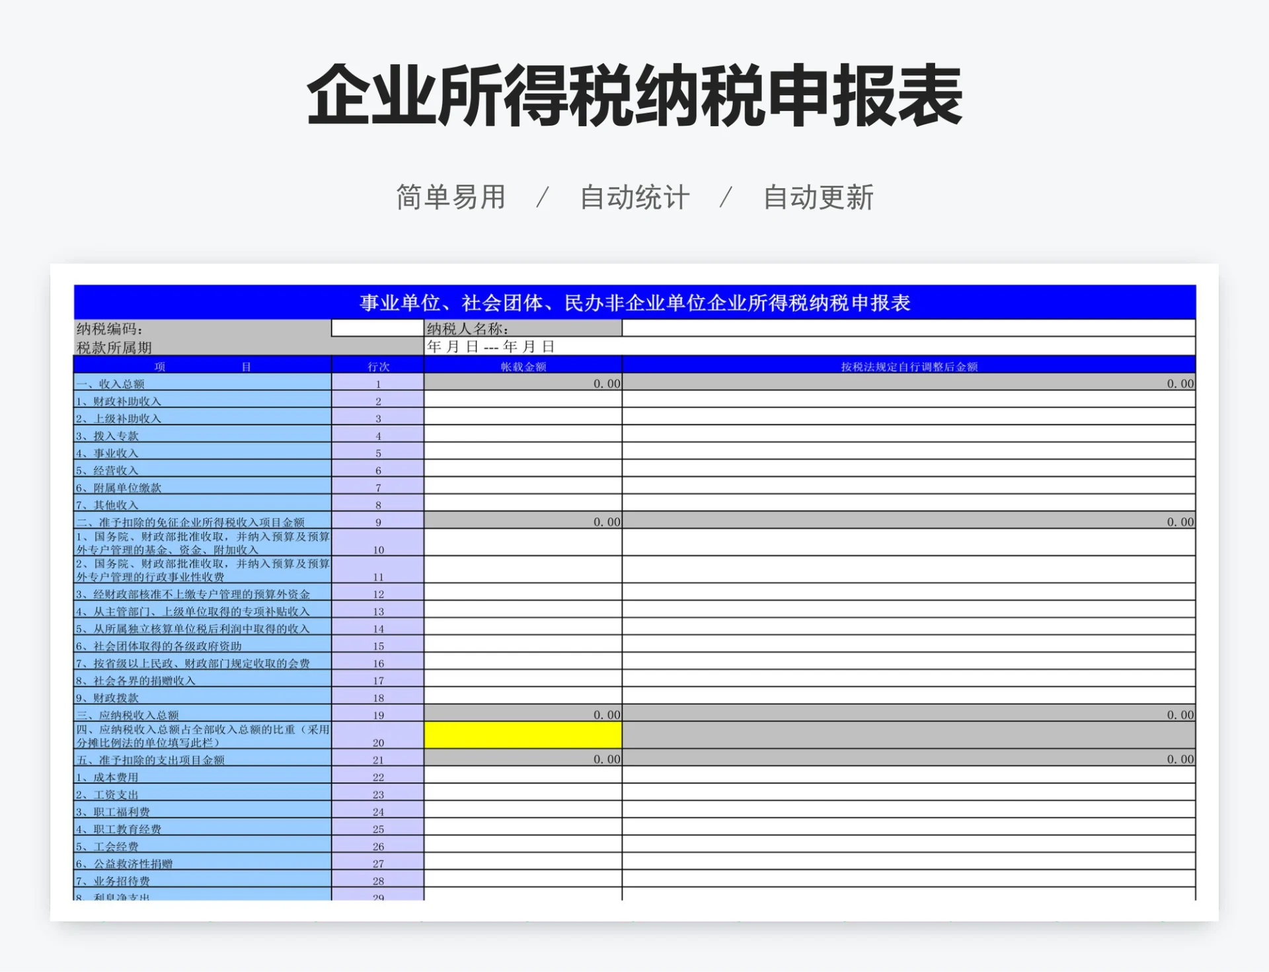The image size is (1269, 972).
Task: Select the 经营收入 row label
Action: [198, 471]
